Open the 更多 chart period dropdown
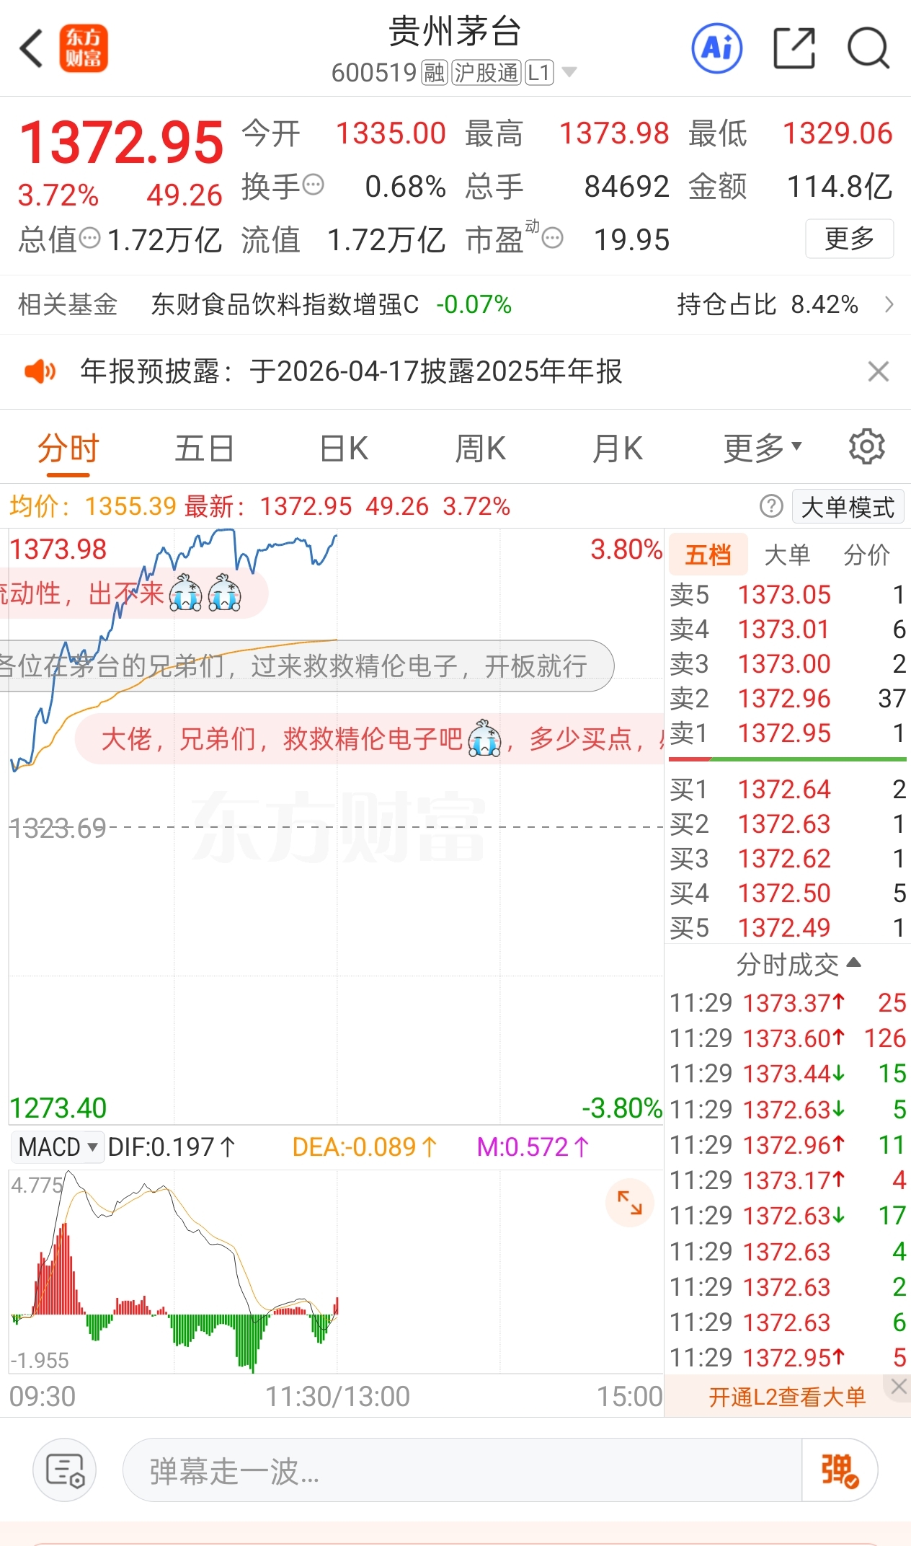The width and height of the screenshot is (911, 1546). pos(763,448)
